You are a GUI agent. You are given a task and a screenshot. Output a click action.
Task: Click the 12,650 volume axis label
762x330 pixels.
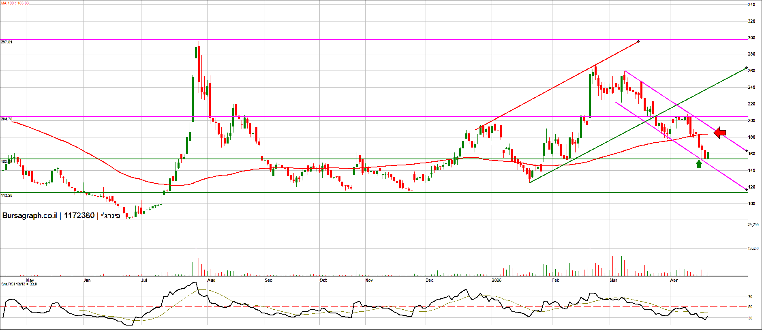point(753,249)
